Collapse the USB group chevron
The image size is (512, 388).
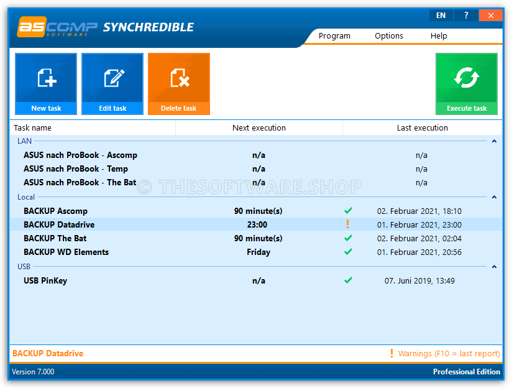[494, 267]
